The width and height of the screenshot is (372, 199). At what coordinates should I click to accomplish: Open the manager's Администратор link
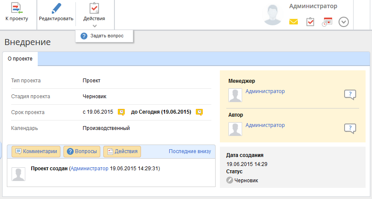(265, 91)
